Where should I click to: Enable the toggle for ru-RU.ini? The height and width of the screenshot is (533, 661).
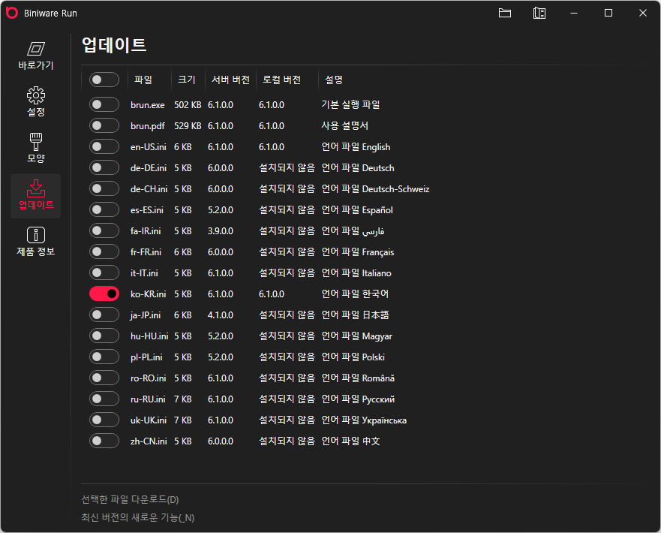click(x=104, y=399)
